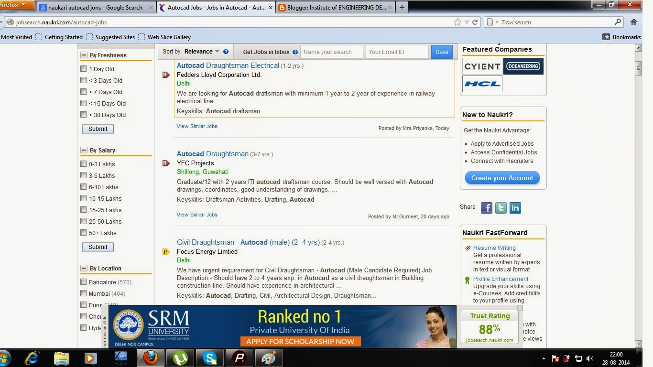This screenshot has width=653, height=367.
Task: Switch to the Google Search tab
Action: click(x=96, y=8)
